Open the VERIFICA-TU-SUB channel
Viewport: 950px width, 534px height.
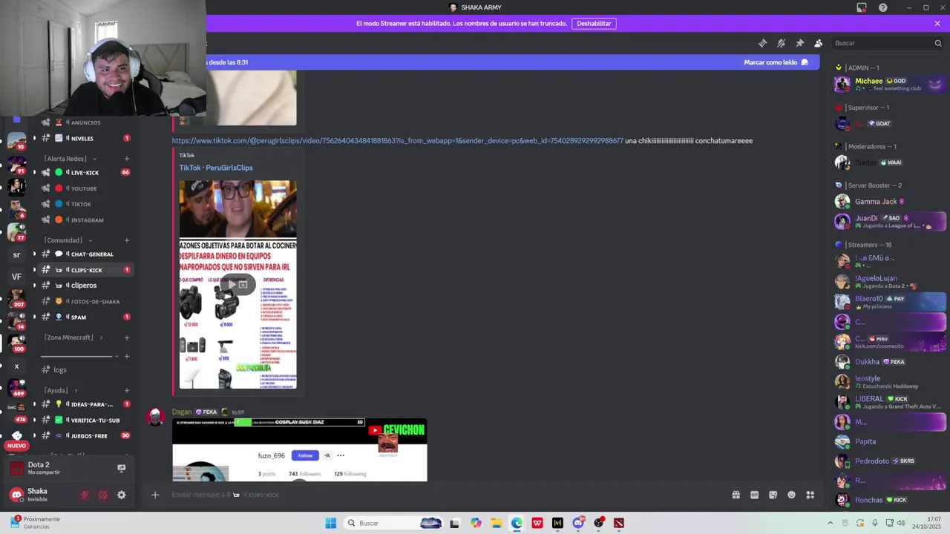85,420
